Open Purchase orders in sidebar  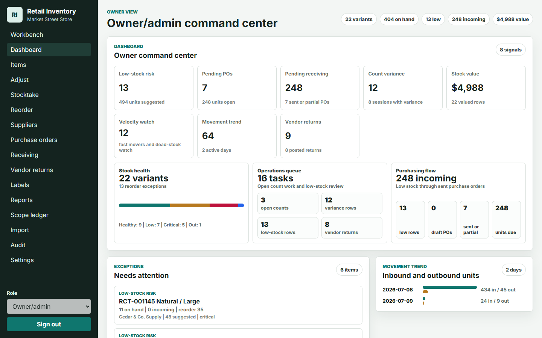click(x=49, y=140)
